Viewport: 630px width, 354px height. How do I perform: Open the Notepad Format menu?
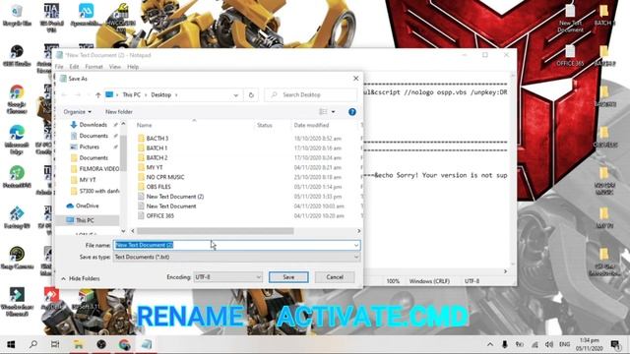click(x=94, y=67)
